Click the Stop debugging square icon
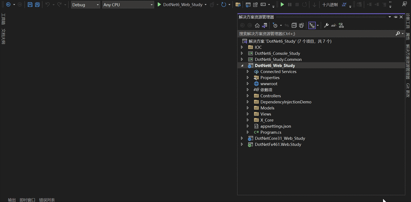 point(297,4)
